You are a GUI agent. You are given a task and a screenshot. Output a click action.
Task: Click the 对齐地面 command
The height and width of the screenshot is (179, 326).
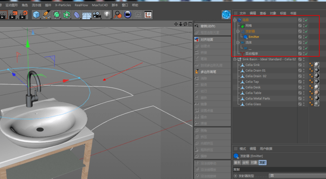212,40
